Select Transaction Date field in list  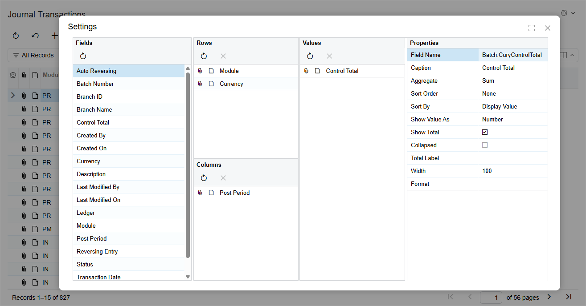pyautogui.click(x=98, y=277)
